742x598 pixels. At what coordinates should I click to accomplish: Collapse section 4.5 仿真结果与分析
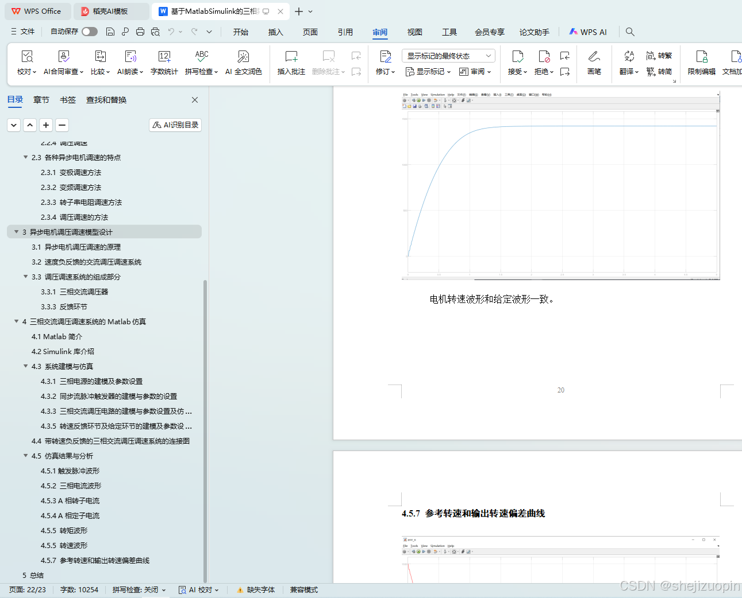tap(25, 456)
